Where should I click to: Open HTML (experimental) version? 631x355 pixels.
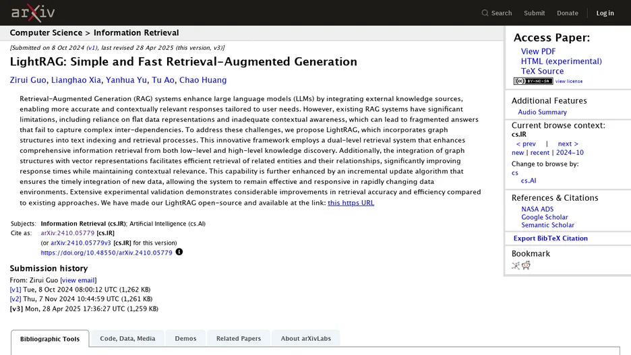pos(562,61)
